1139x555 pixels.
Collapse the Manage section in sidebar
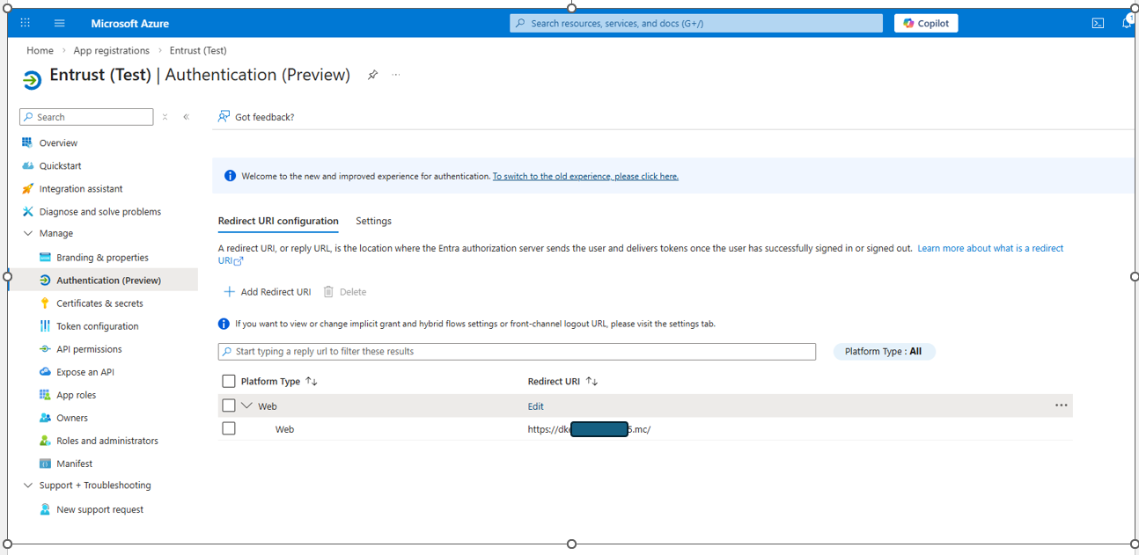28,234
